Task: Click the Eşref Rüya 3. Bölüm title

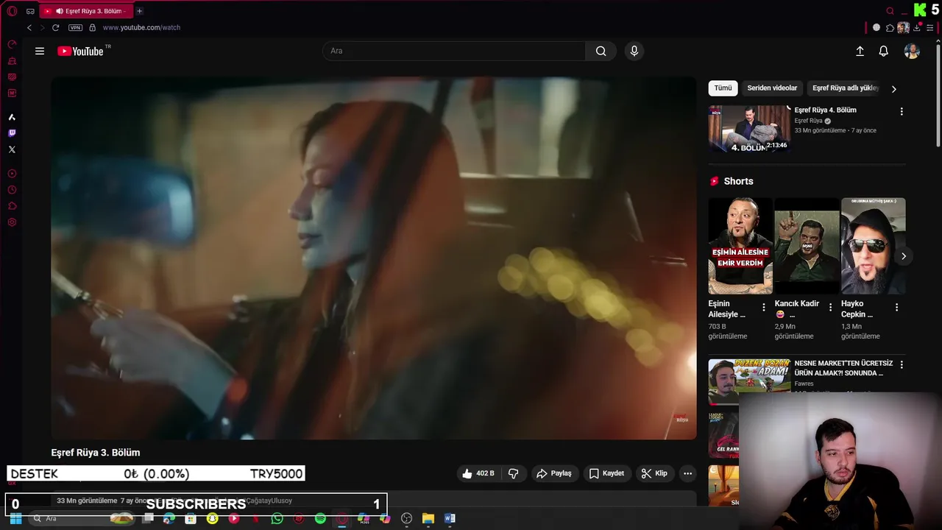Action: 95,452
